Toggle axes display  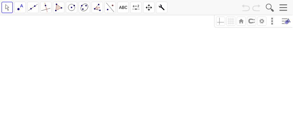pos(221,21)
